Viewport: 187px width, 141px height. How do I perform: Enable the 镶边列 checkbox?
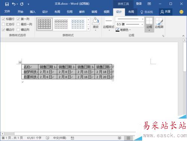pyautogui.click(x=18, y=30)
